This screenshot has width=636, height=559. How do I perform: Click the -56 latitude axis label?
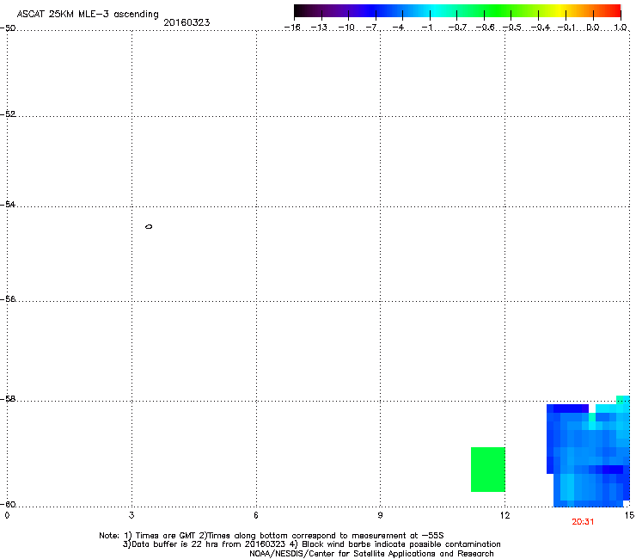pyautogui.click(x=8, y=299)
